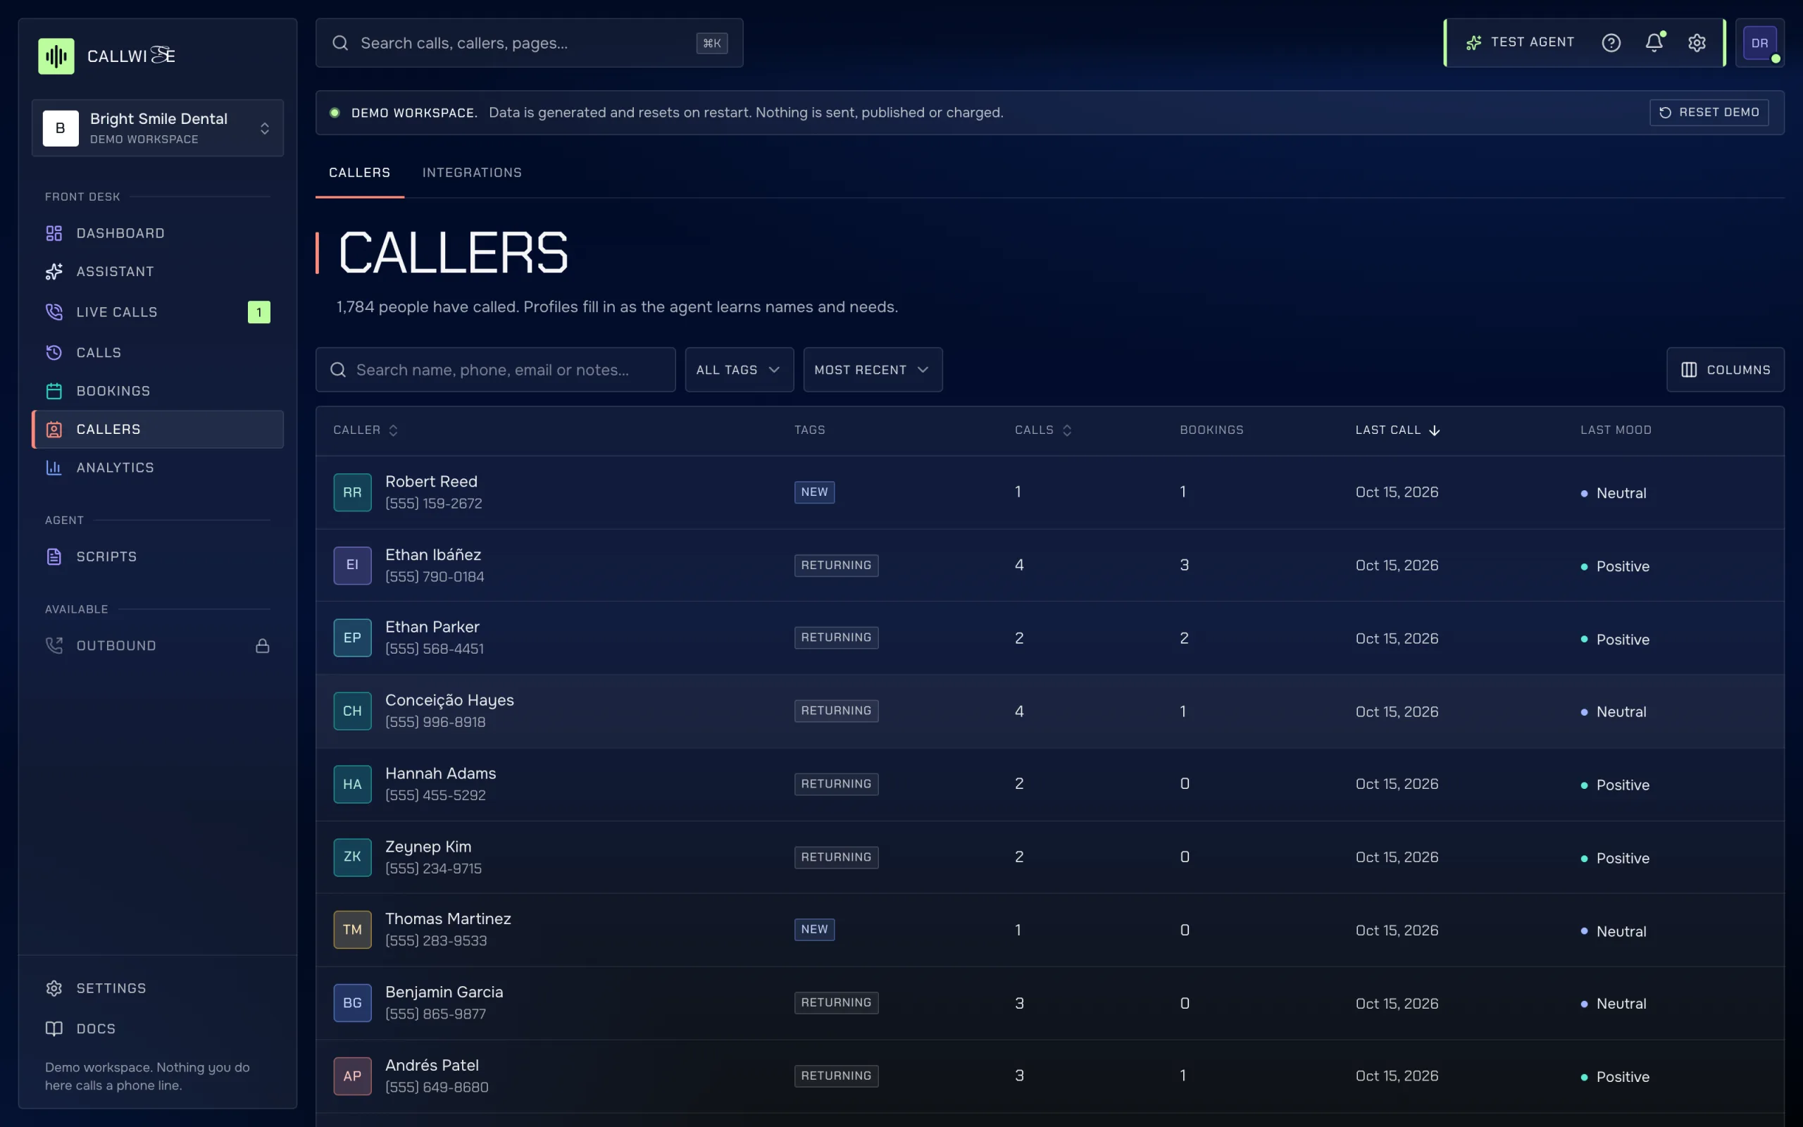1803x1127 pixels.
Task: Click Robert Reed's RR avatar
Action: tap(352, 492)
